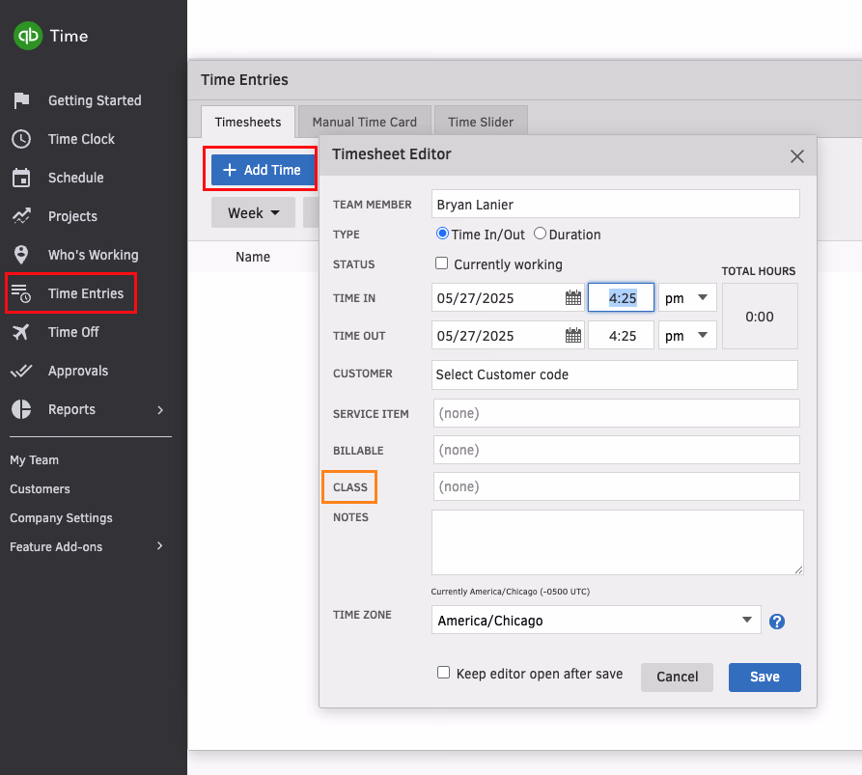The image size is (862, 775).
Task: Click the Projects chart icon
Action: [x=21, y=216]
